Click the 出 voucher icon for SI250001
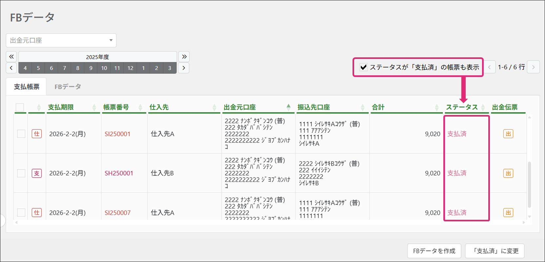Viewport: 545px width, 262px height. click(x=508, y=134)
